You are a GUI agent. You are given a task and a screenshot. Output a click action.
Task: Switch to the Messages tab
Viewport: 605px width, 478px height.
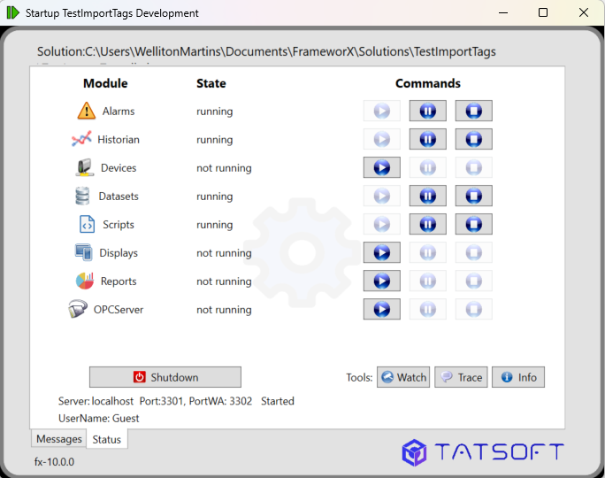(x=58, y=439)
